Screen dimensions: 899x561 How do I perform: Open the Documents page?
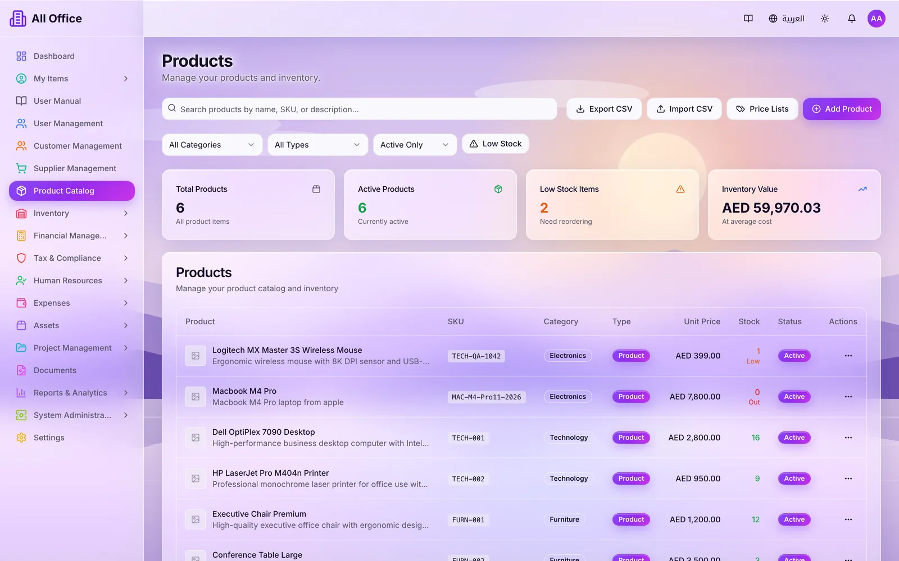[x=72, y=370]
